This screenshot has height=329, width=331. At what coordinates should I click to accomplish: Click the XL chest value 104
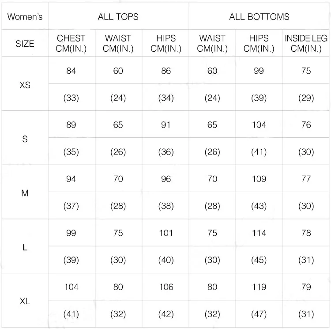pos(71,287)
